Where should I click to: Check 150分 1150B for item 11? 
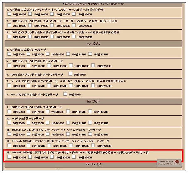click(68, 134)
